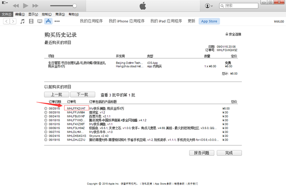The height and width of the screenshot is (189, 286).
Task: Open order details arrow for MHLDHJZZYJ
Action: tap(46, 140)
